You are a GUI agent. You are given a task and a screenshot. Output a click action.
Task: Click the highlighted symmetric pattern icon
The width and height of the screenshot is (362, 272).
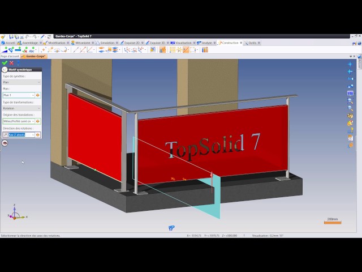(186, 50)
